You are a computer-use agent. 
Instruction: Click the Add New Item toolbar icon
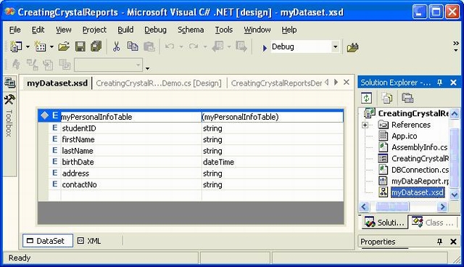click(x=41, y=46)
